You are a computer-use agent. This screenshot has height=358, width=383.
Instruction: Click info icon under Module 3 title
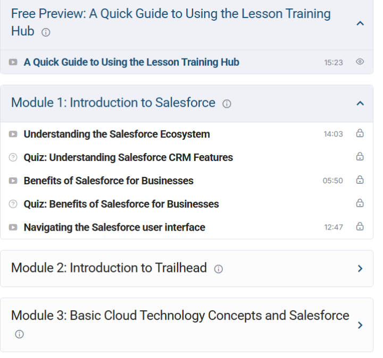tap(19, 334)
